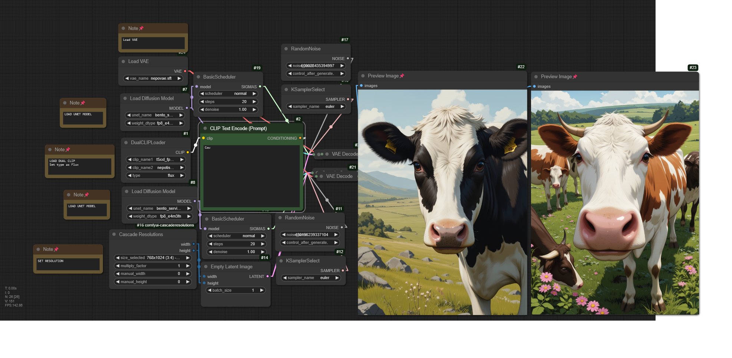
Task: Click the black-and-white cow preview image
Action: [x=442, y=202]
